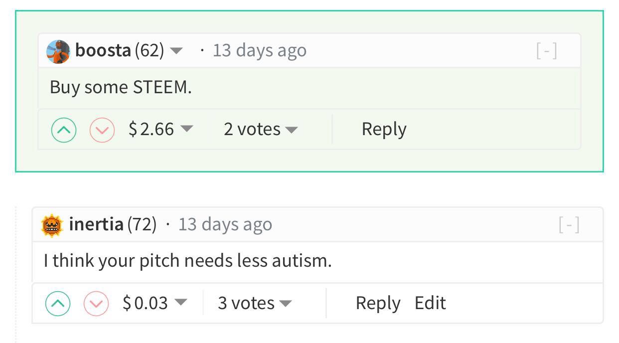Open inertia's sun avatar
The height and width of the screenshot is (343, 619).
[x=52, y=225]
